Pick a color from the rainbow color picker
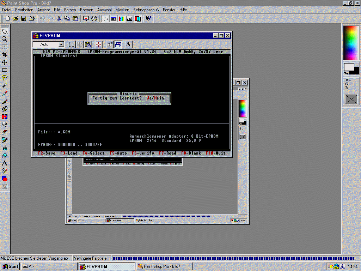 pyautogui.click(x=351, y=43)
